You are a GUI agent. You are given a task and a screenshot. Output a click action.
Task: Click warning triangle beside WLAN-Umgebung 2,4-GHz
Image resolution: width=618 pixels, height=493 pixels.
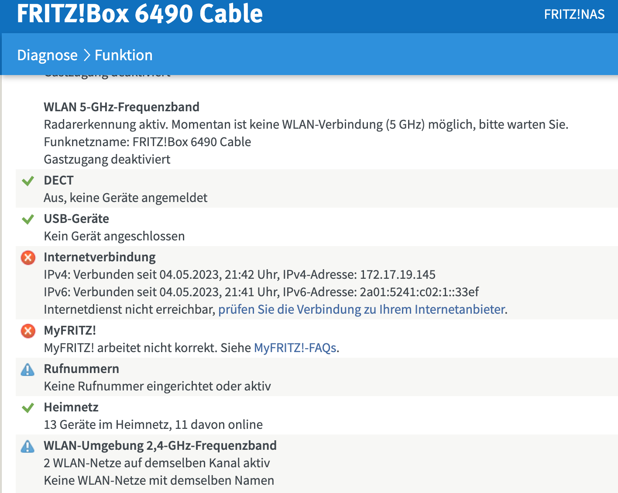(x=28, y=446)
